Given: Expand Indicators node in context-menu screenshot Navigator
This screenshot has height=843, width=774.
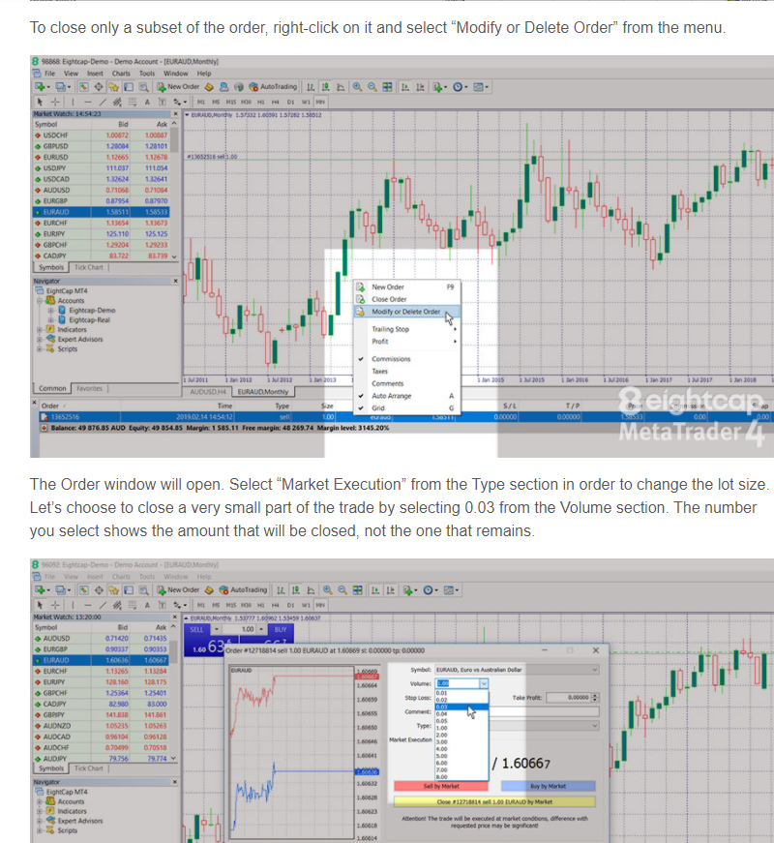Looking at the screenshot, I should click(x=40, y=330).
